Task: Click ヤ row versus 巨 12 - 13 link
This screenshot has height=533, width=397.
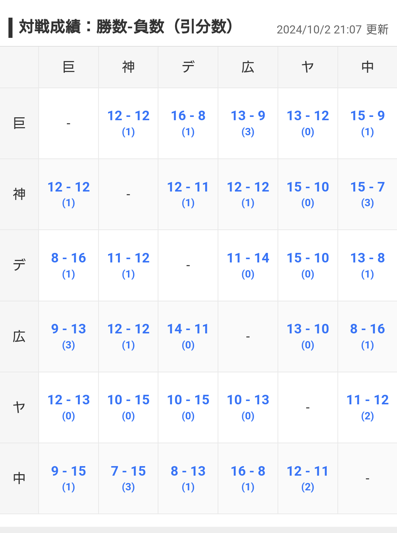Action: (x=68, y=400)
